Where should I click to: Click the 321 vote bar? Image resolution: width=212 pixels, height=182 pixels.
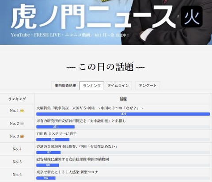coord(55,127)
